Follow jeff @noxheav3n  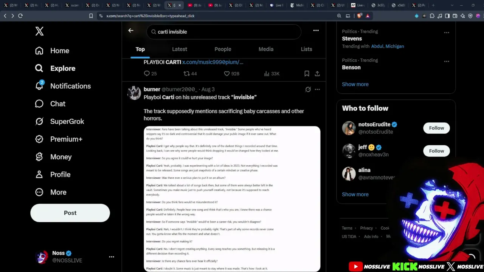[436, 151]
